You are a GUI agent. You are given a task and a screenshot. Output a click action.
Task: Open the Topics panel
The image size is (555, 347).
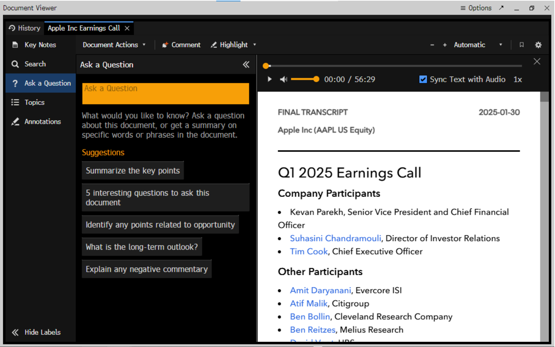(40, 102)
